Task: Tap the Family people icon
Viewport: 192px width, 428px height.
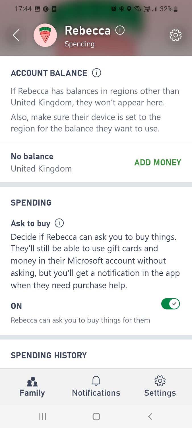Action: coord(32,381)
